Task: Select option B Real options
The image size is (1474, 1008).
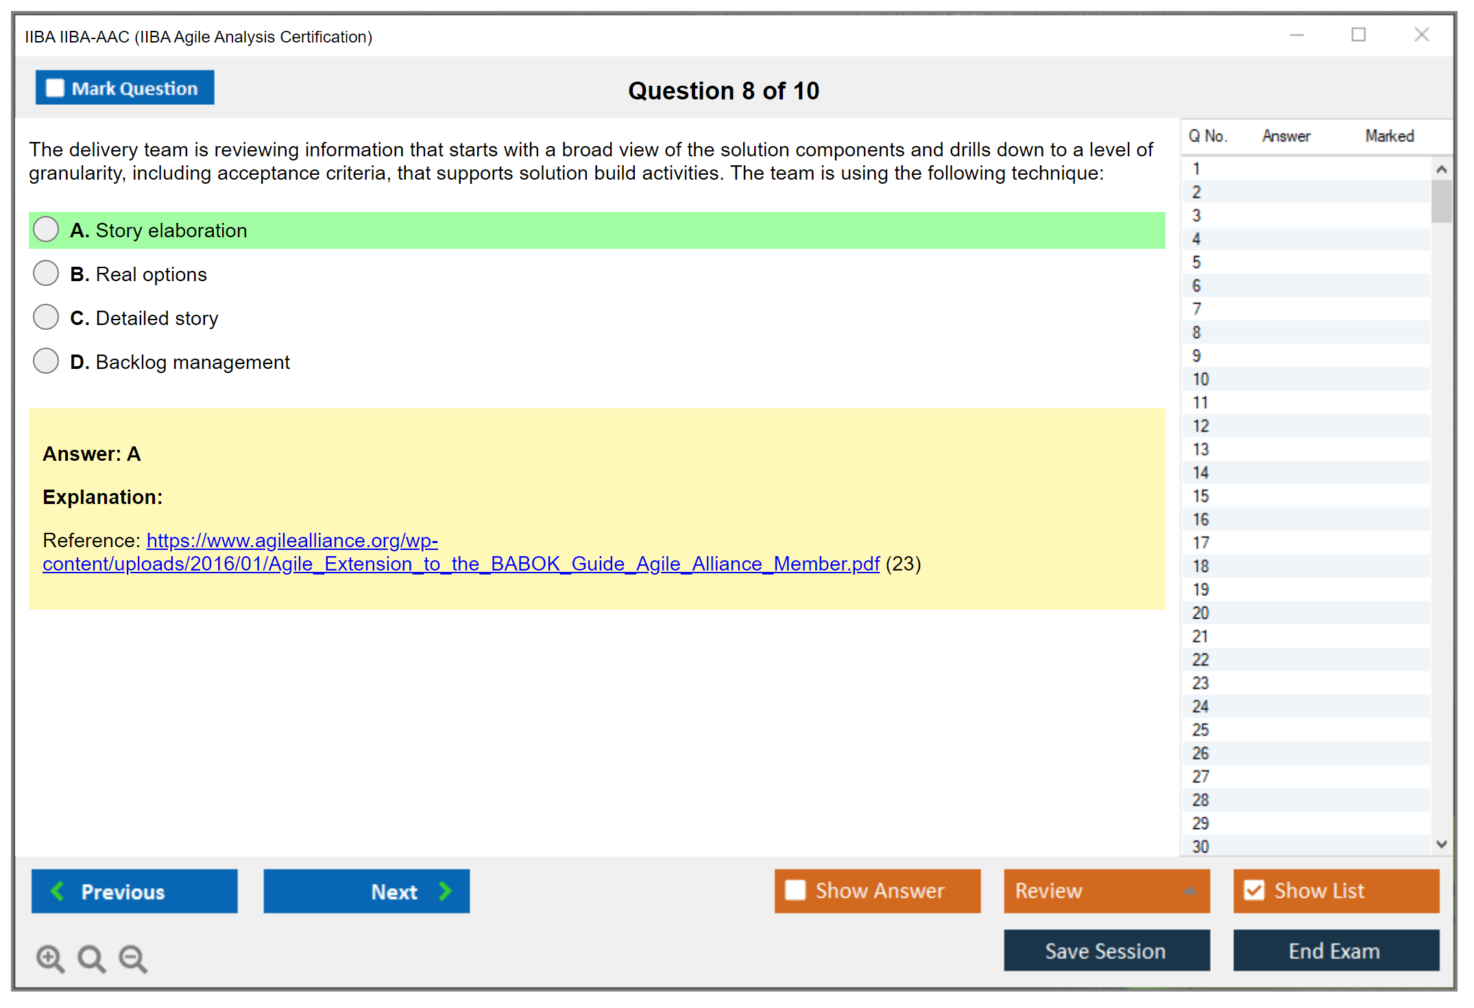Action: [46, 274]
